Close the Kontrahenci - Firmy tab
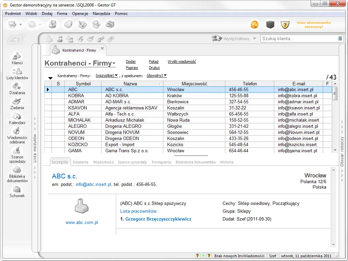 102,48
